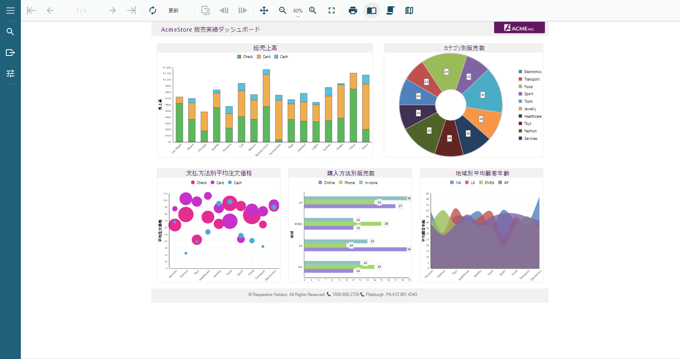Click back to parent report icon
Image resolution: width=680 pixels, height=359 pixels.
coord(205,10)
